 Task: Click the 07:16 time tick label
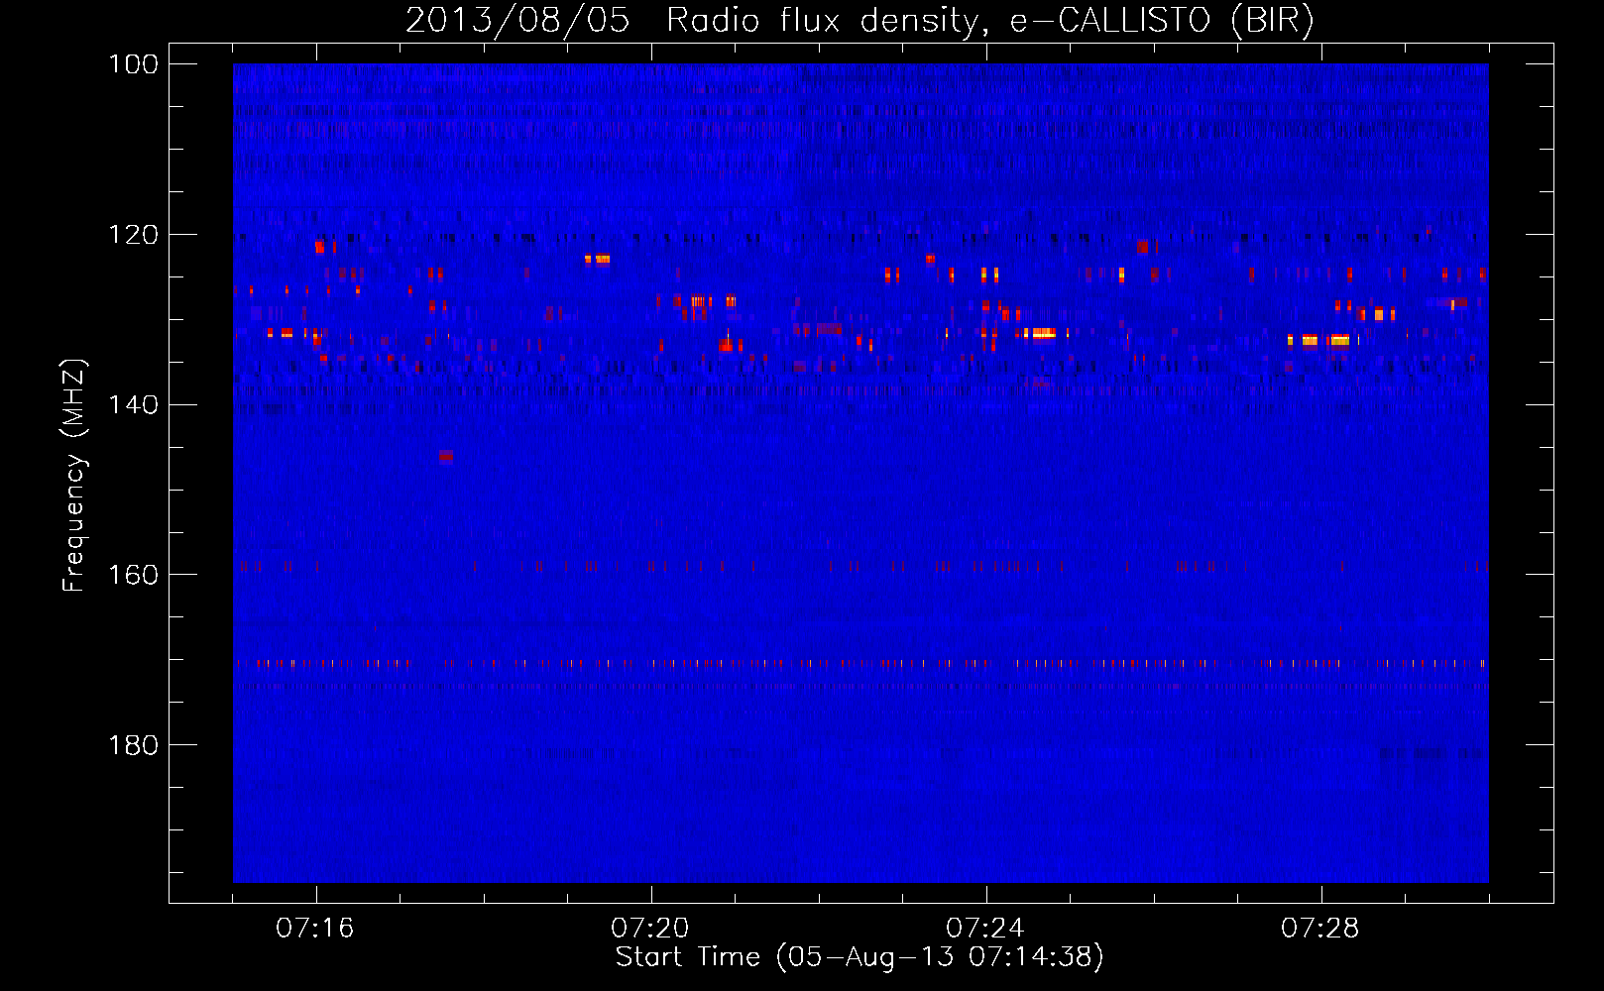pos(315,929)
